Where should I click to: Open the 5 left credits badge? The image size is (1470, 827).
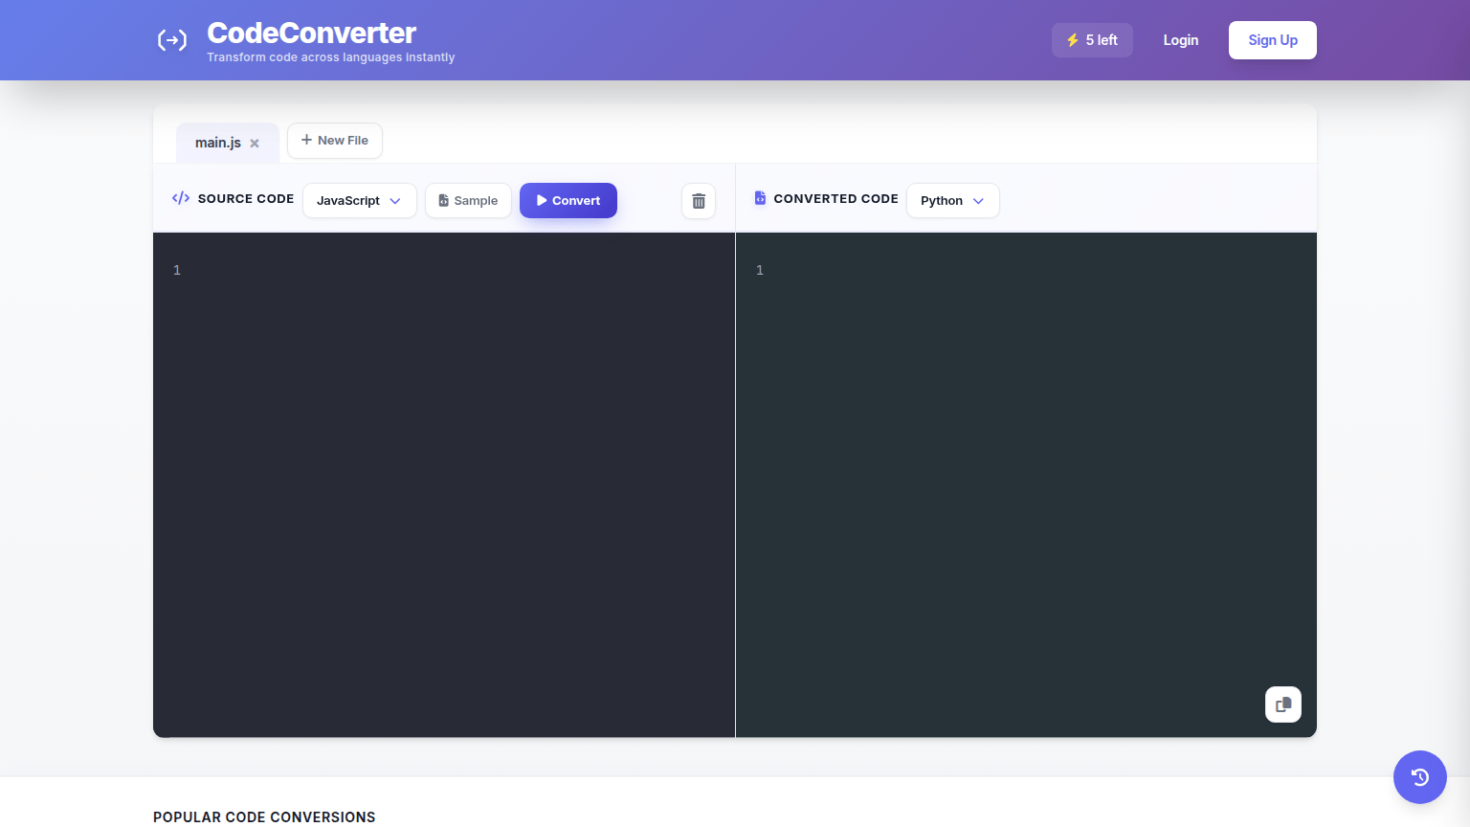coord(1092,40)
